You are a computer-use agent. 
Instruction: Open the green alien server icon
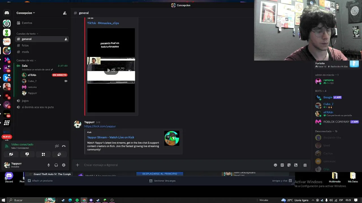tap(7, 32)
